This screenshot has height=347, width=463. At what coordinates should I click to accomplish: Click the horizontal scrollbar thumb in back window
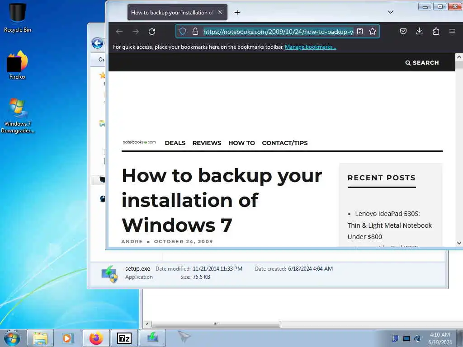(x=216, y=324)
